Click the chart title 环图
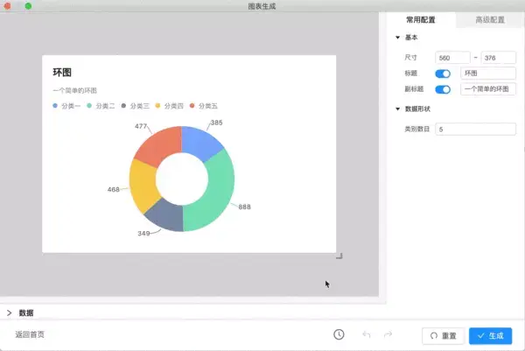Screen dimensions: 525x351 point(62,73)
